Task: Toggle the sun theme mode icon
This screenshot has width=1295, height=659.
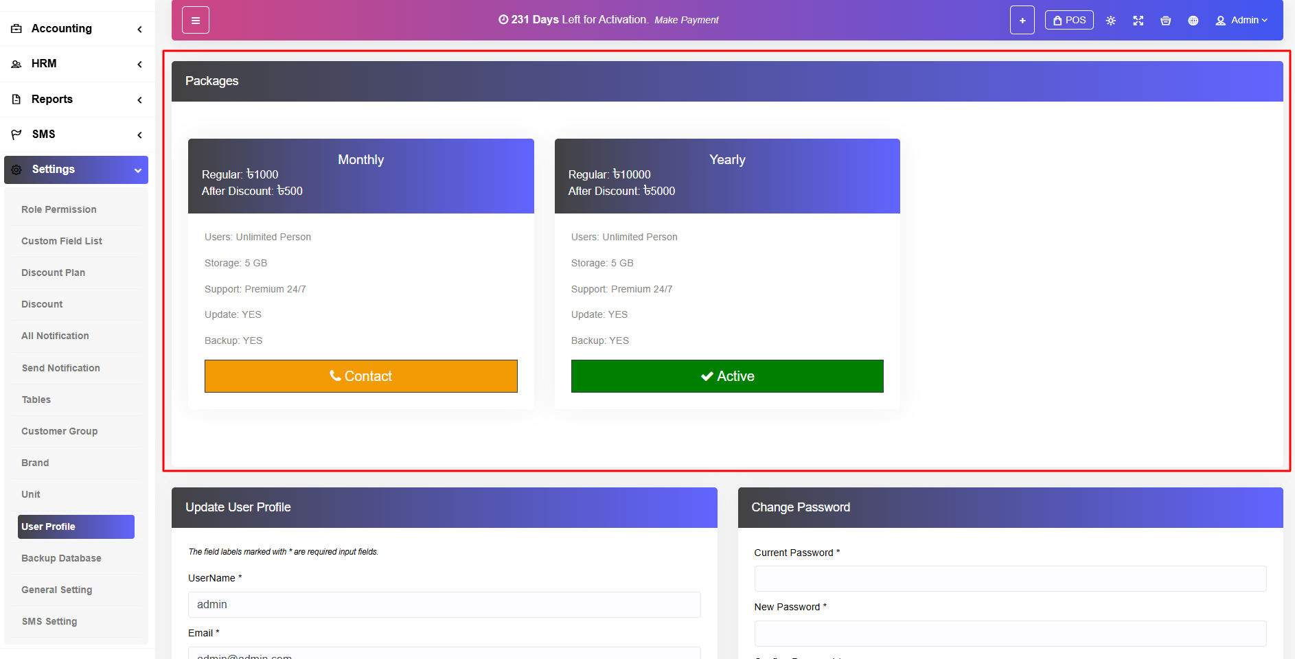Action: tap(1110, 21)
